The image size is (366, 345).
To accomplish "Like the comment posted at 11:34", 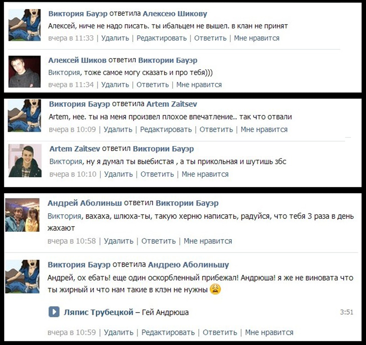I will click(x=199, y=85).
